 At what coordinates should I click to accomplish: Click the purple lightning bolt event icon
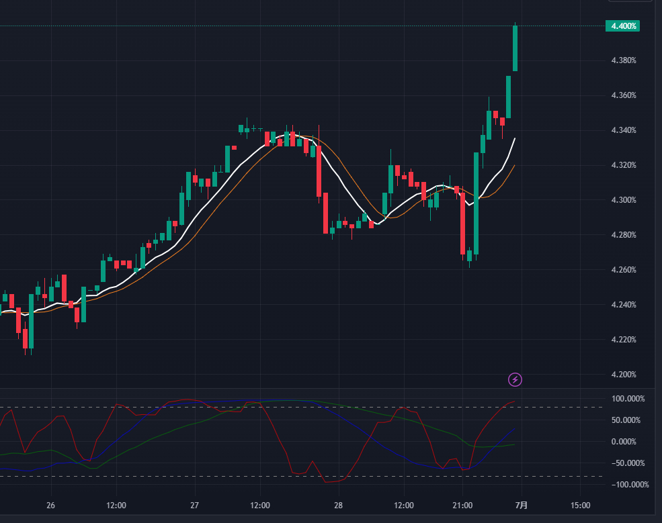515,379
